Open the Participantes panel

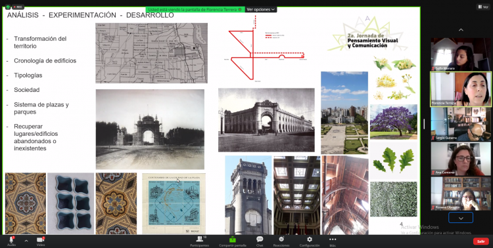tap(199, 241)
